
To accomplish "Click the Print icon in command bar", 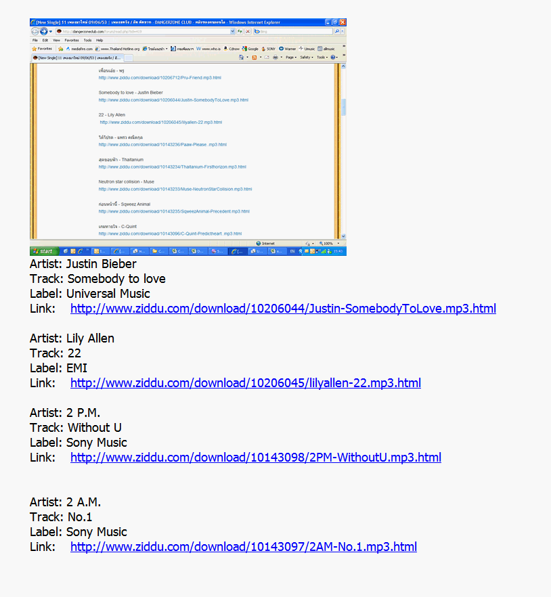I will [275, 58].
